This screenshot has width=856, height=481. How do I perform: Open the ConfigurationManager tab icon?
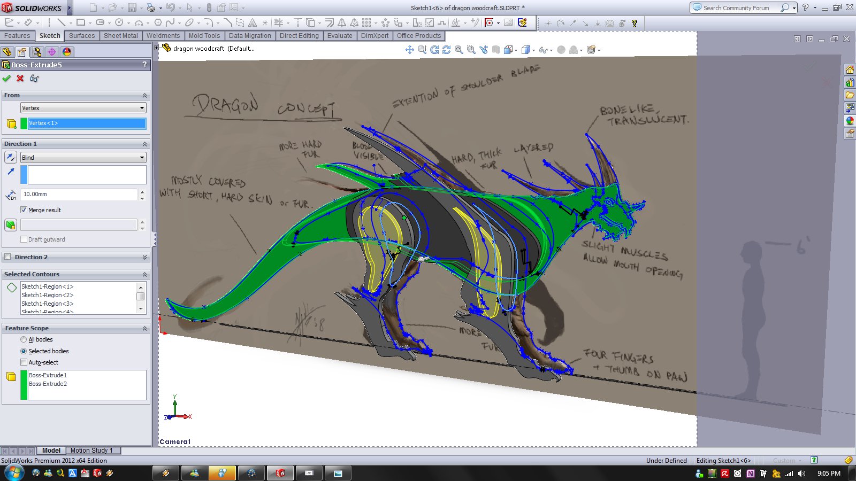coord(36,52)
